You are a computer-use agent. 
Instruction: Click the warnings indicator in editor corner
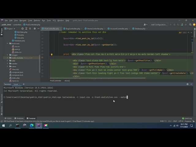point(183,32)
